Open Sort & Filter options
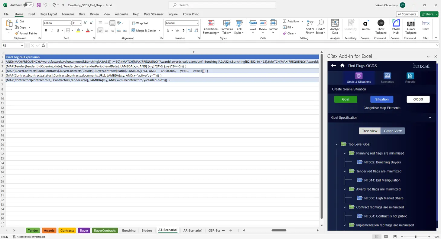Image resolution: width=441 pixels, height=239 pixels. click(x=310, y=27)
